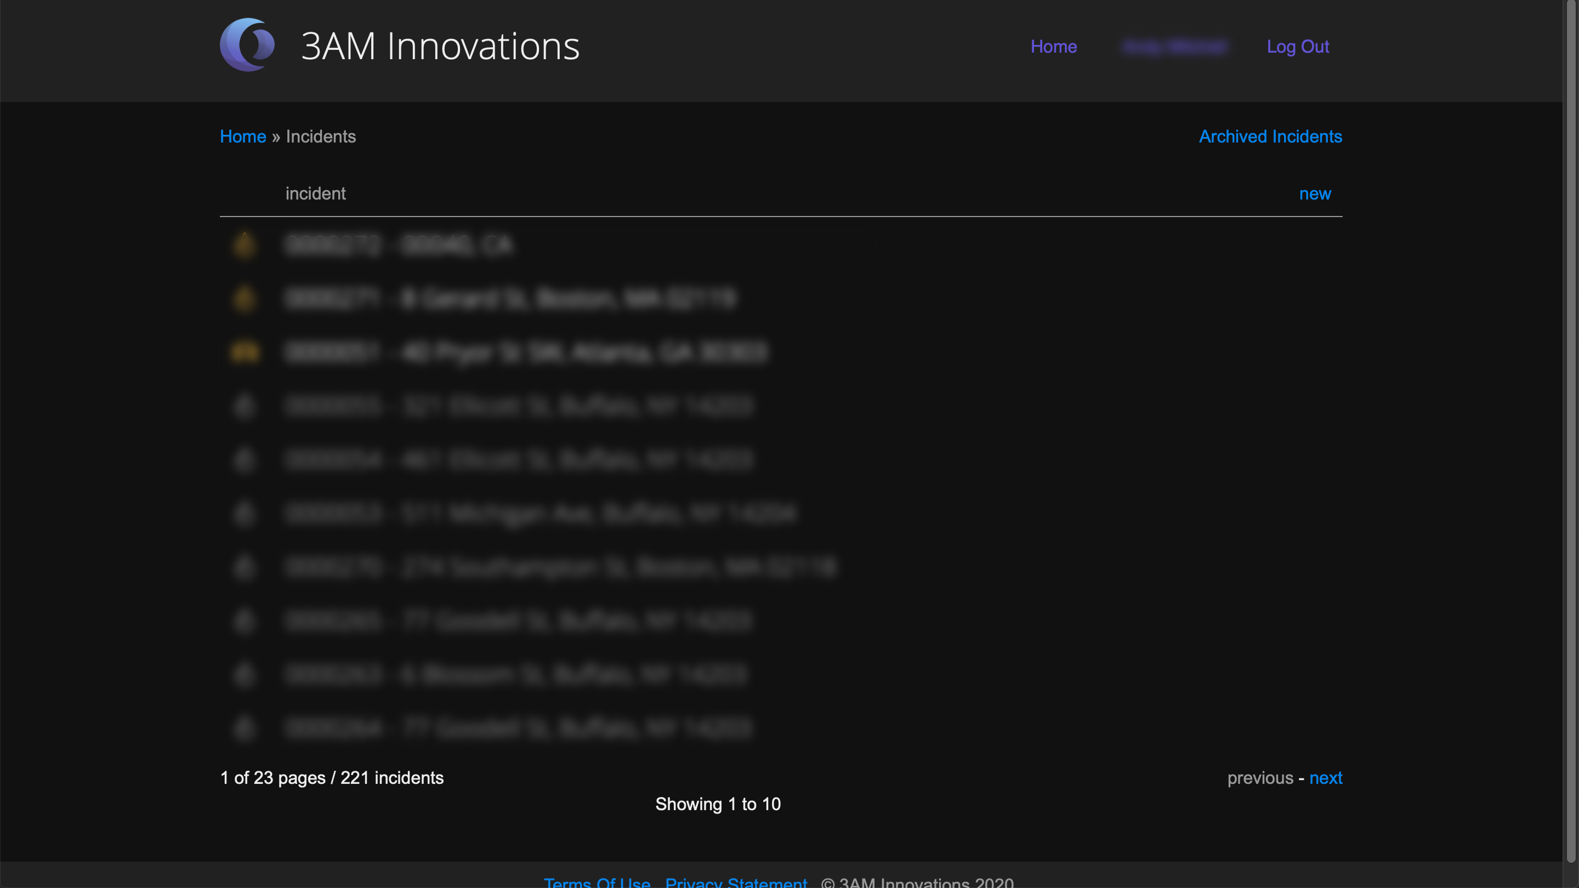Open the Home item in the top navigation

coord(1053,47)
